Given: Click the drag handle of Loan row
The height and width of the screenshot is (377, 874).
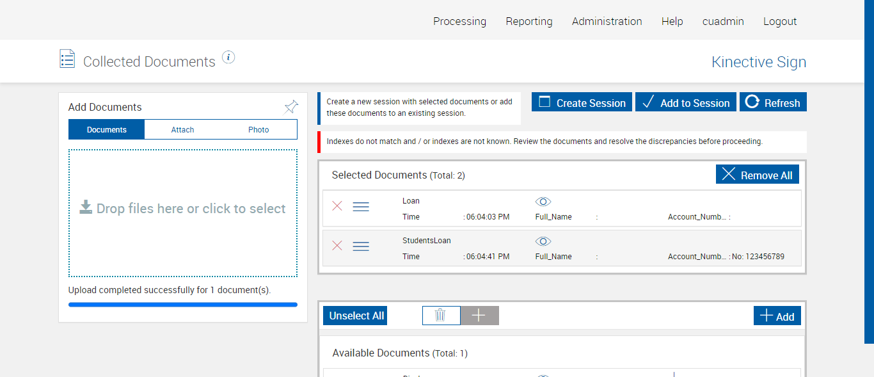Looking at the screenshot, I should [361, 207].
